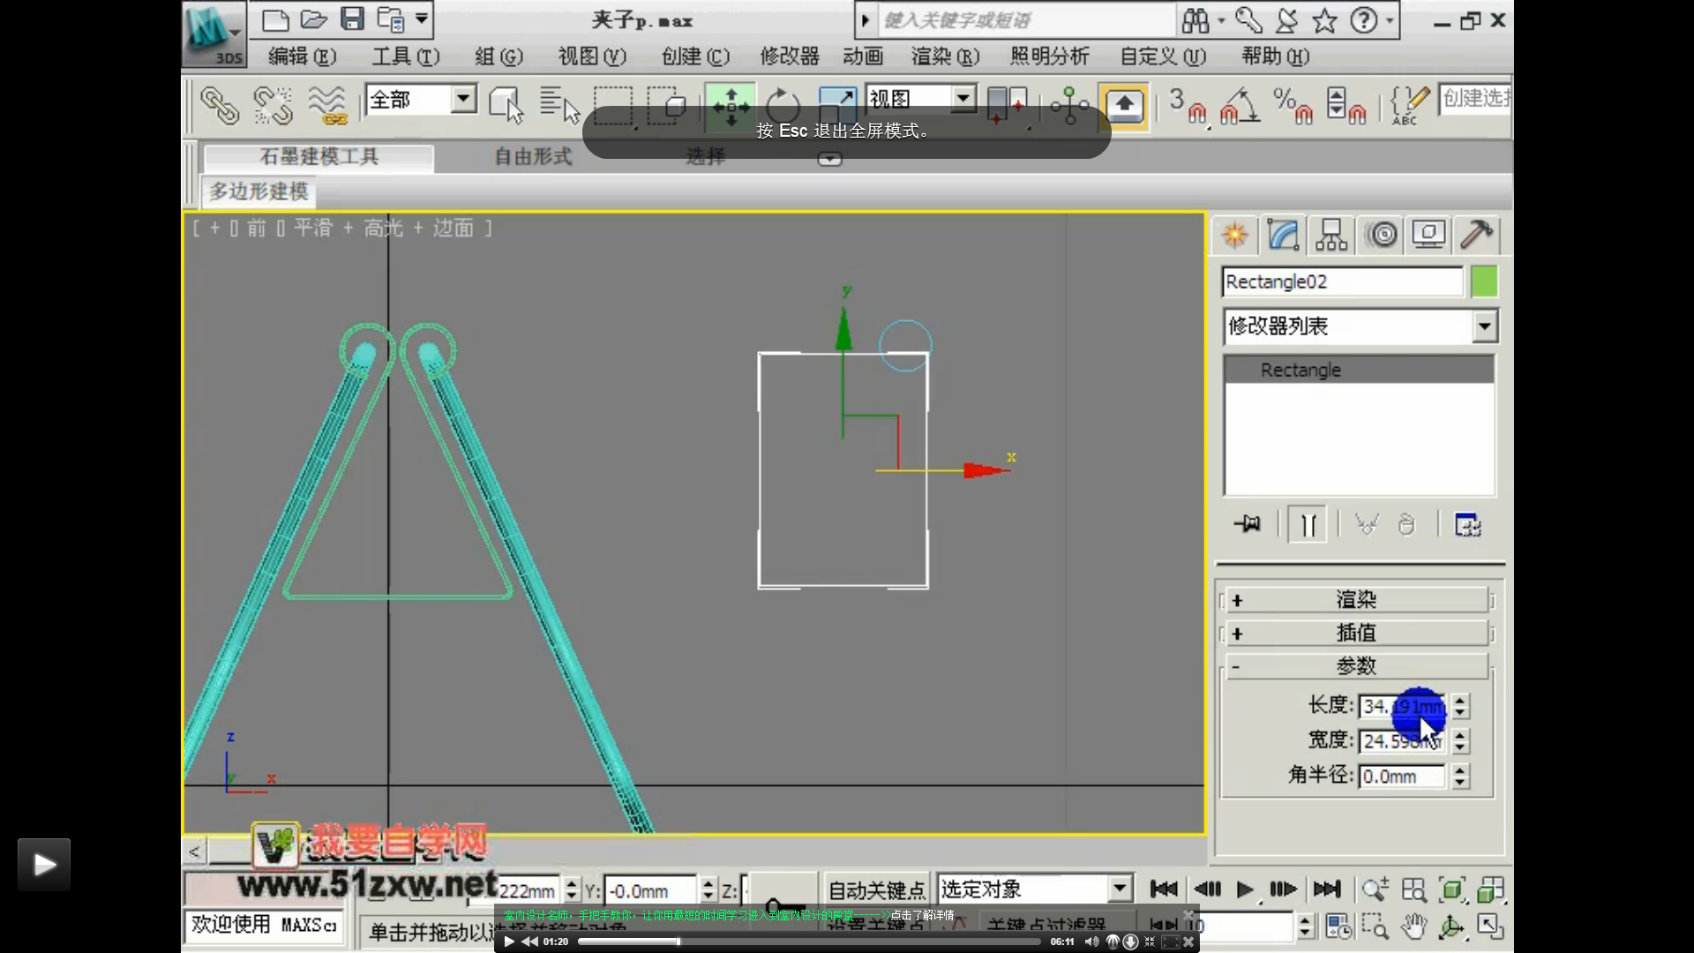Open the 全部 selection filter dropdown

(464, 99)
